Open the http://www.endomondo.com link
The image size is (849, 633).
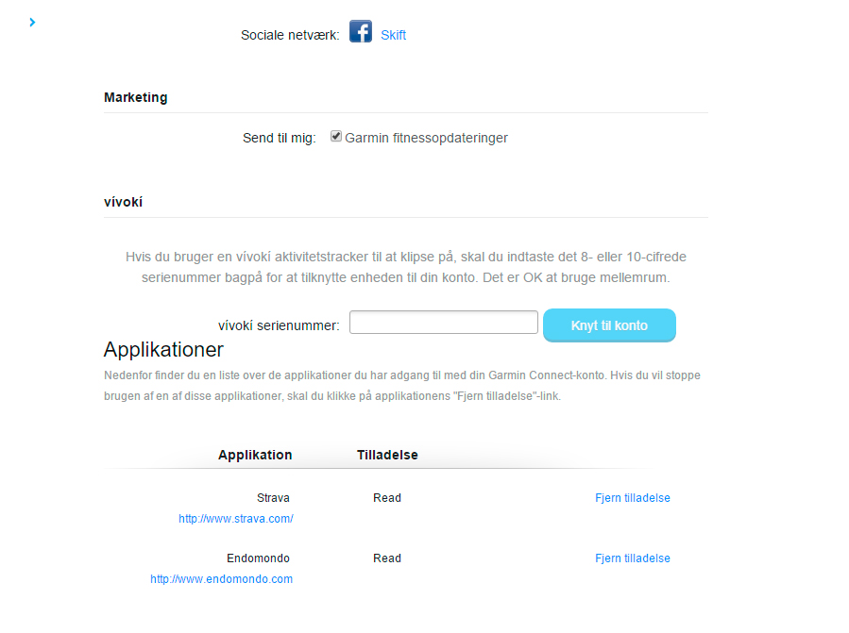[x=221, y=579]
